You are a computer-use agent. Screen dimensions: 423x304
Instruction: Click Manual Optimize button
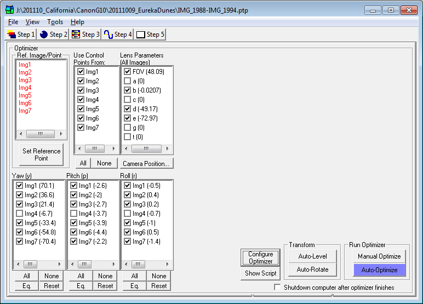click(379, 256)
